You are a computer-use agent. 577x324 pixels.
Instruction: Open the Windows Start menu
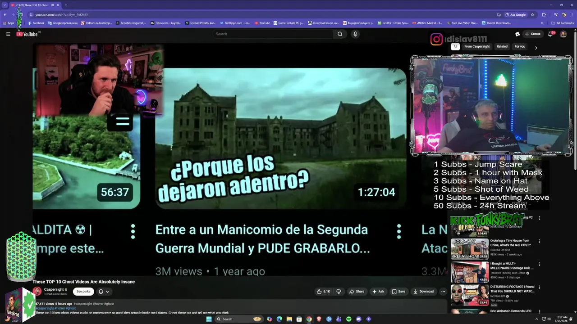coord(209,319)
